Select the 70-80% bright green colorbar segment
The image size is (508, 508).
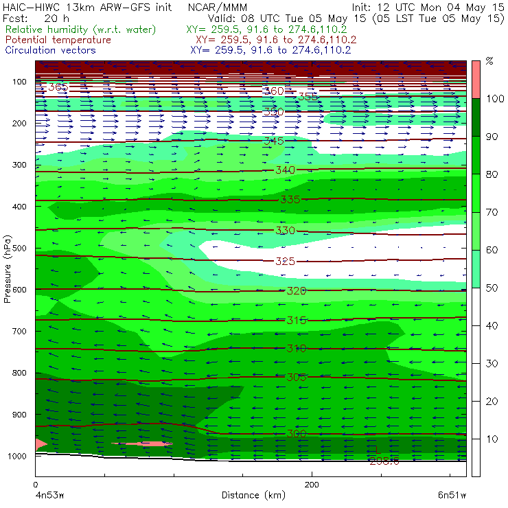pos(476,193)
